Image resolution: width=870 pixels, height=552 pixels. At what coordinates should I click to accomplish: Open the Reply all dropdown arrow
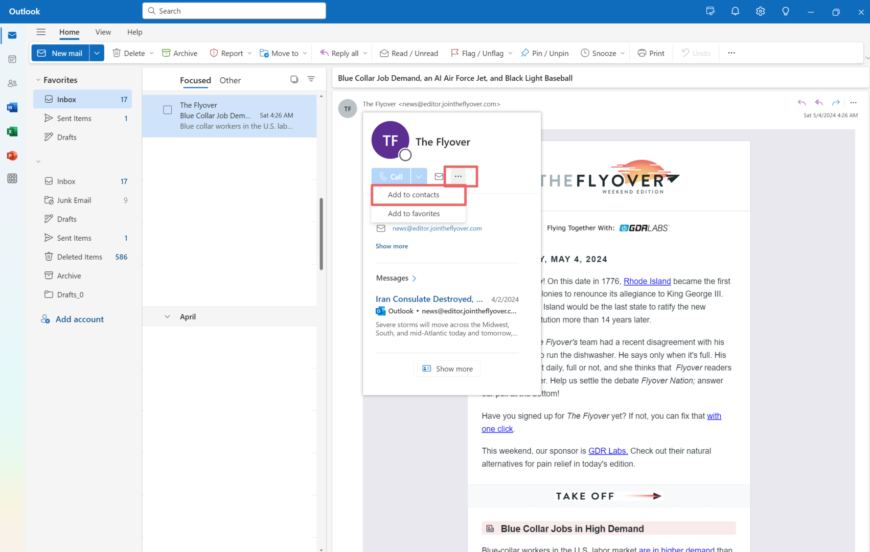click(x=365, y=53)
